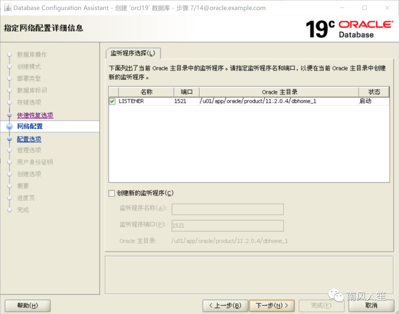Enable the 创建新的监听程序 checkbox
399x314 pixels.
pyautogui.click(x=112, y=193)
